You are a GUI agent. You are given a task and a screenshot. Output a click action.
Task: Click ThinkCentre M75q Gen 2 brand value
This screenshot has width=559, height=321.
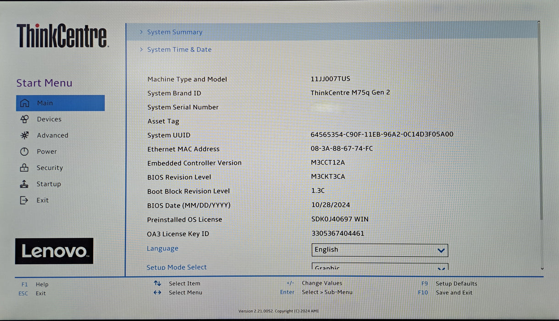tap(350, 93)
